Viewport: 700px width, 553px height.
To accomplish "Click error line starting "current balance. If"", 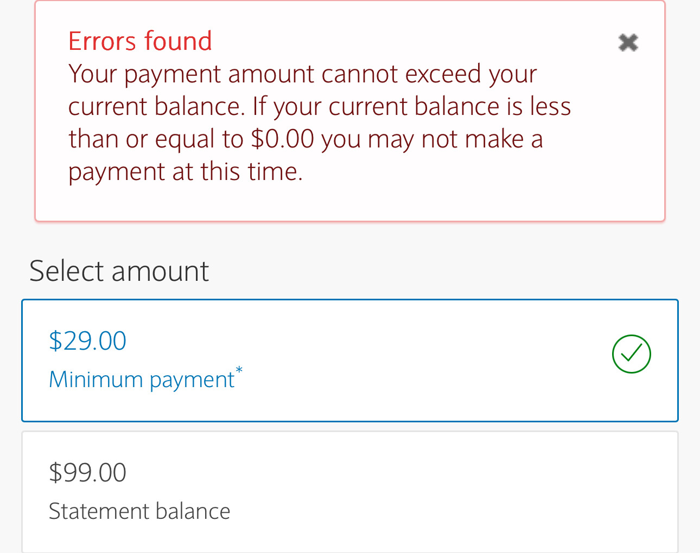I will pos(319,107).
